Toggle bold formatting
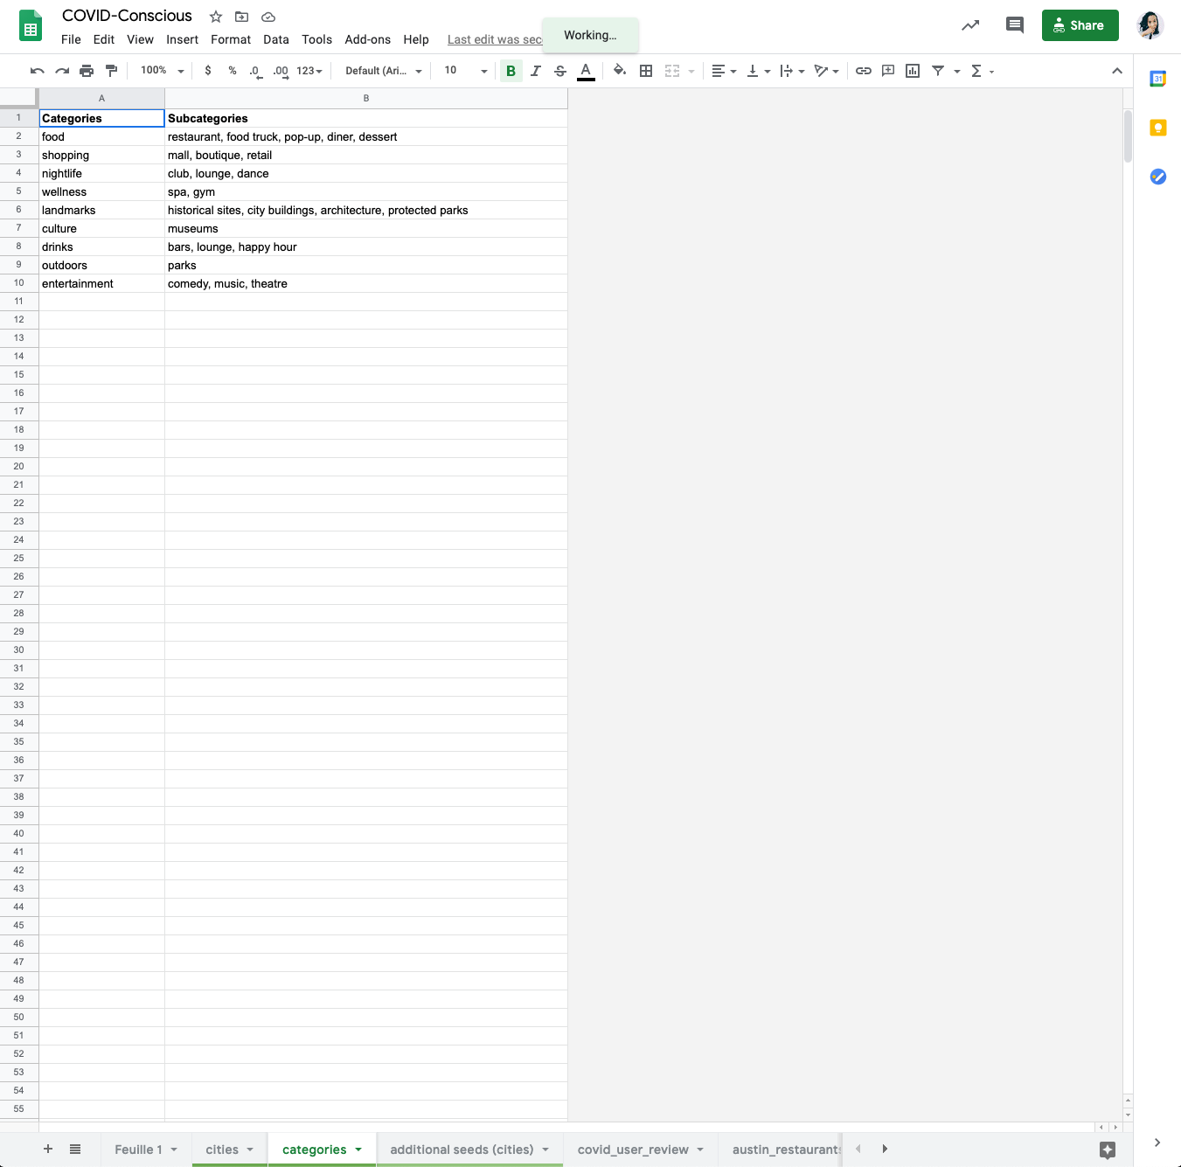This screenshot has height=1167, width=1181. coord(511,71)
